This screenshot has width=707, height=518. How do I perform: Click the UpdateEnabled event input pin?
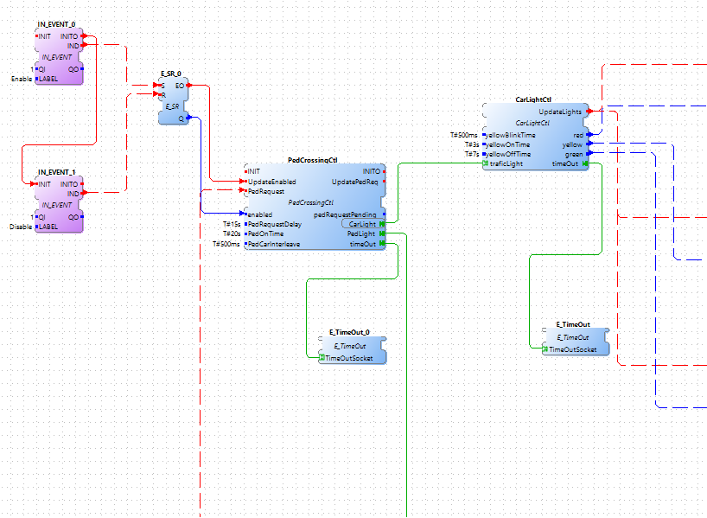click(245, 182)
